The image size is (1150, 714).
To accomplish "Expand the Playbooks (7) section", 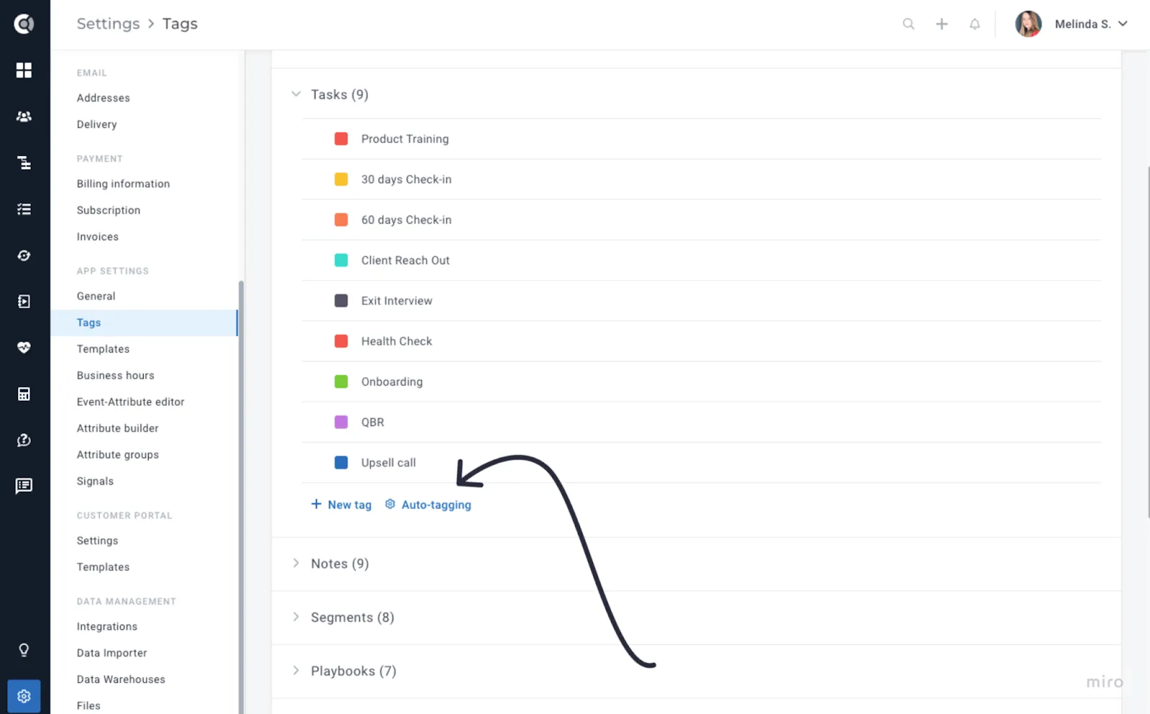I will point(296,670).
